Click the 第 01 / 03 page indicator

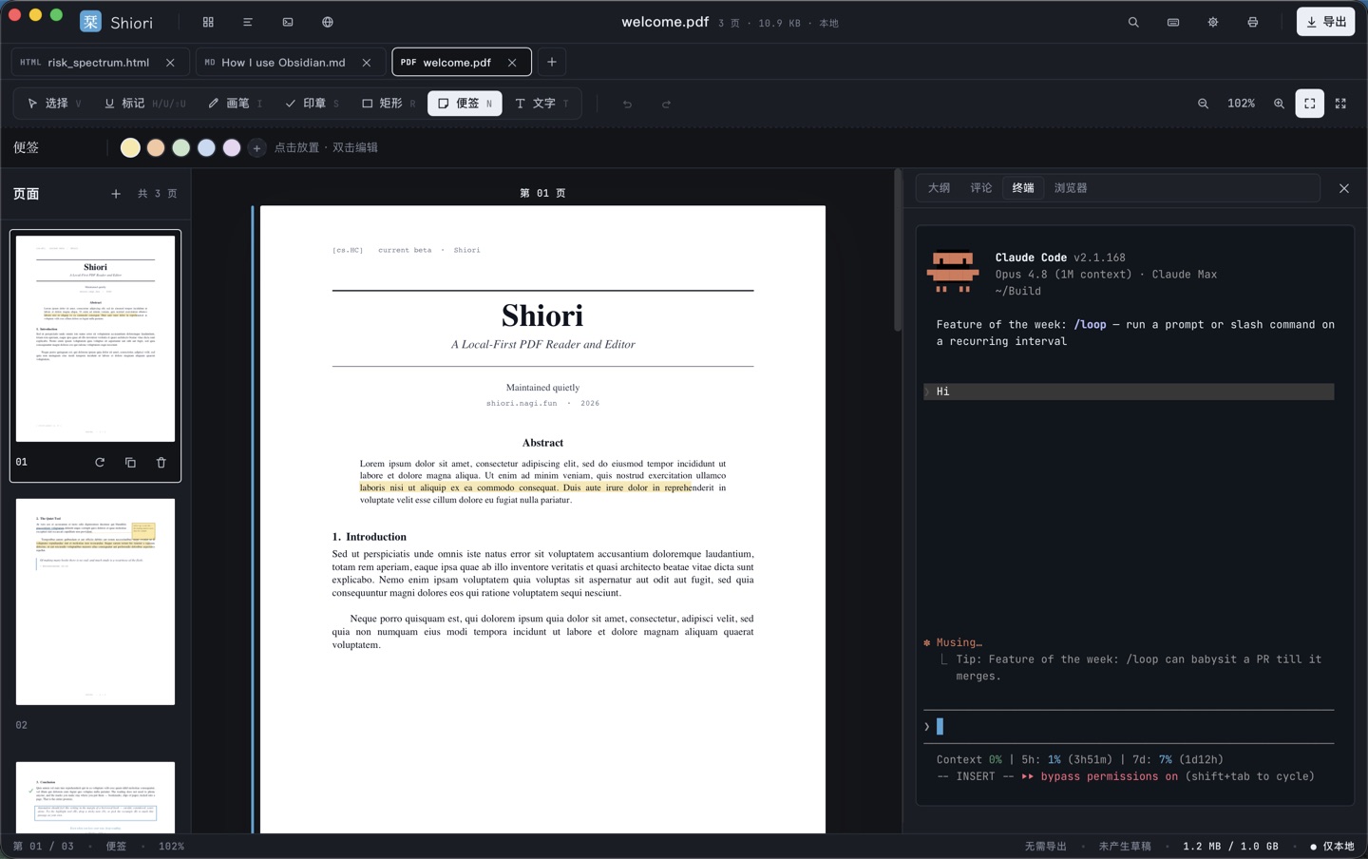(x=43, y=847)
